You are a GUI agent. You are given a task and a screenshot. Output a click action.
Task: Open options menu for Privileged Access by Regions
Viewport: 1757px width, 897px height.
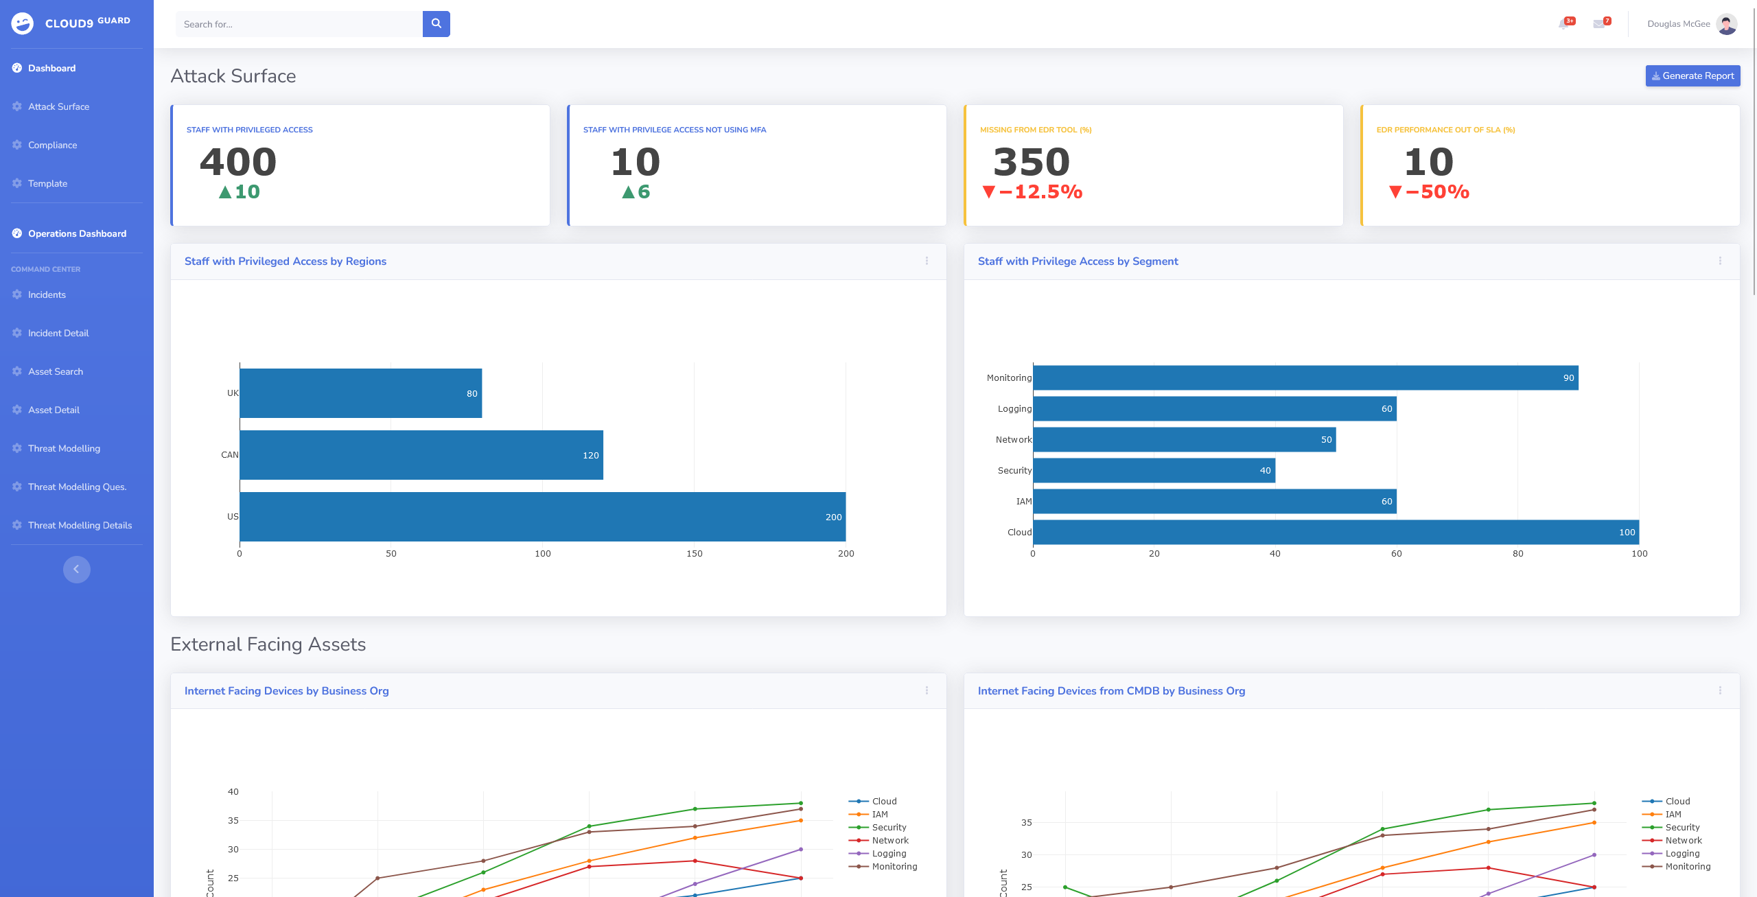click(x=927, y=261)
